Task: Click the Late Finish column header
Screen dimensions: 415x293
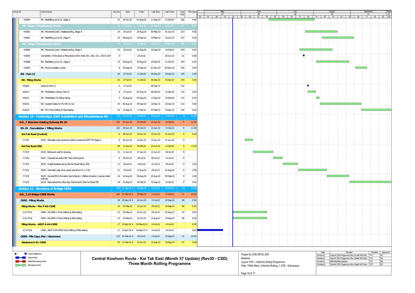Action: pos(169,12)
